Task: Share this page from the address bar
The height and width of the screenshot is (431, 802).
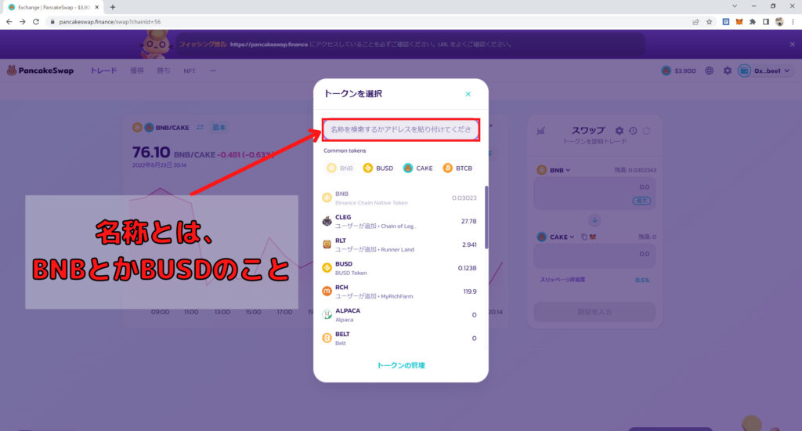Action: [695, 22]
